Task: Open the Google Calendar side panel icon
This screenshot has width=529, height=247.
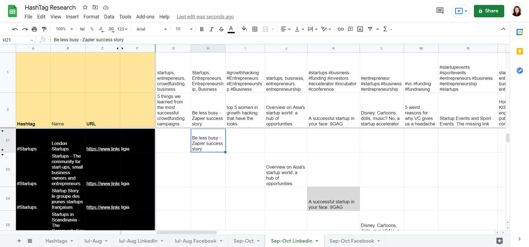Action: coord(520,32)
